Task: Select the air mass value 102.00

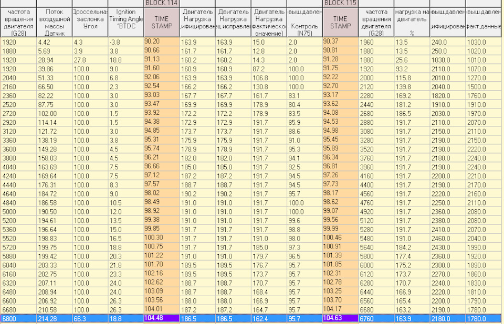Action: point(54,114)
